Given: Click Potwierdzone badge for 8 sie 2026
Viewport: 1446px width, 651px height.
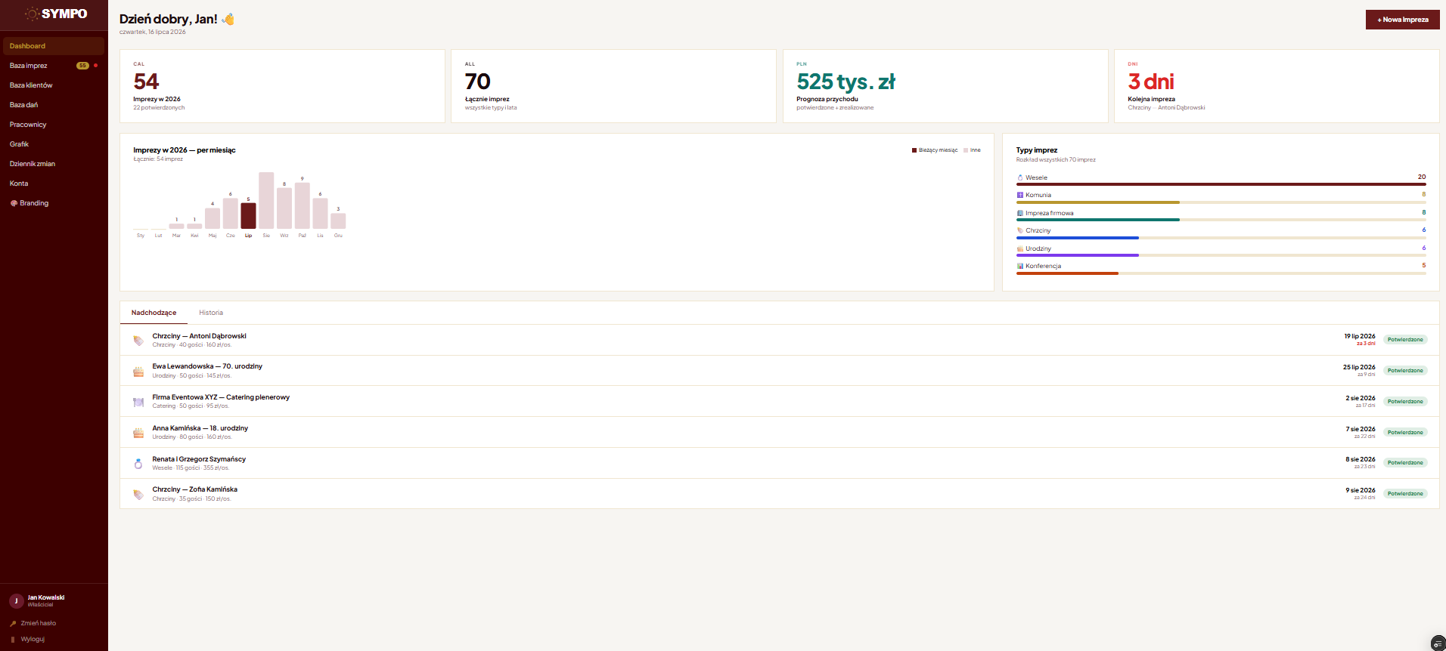Looking at the screenshot, I should point(1405,463).
